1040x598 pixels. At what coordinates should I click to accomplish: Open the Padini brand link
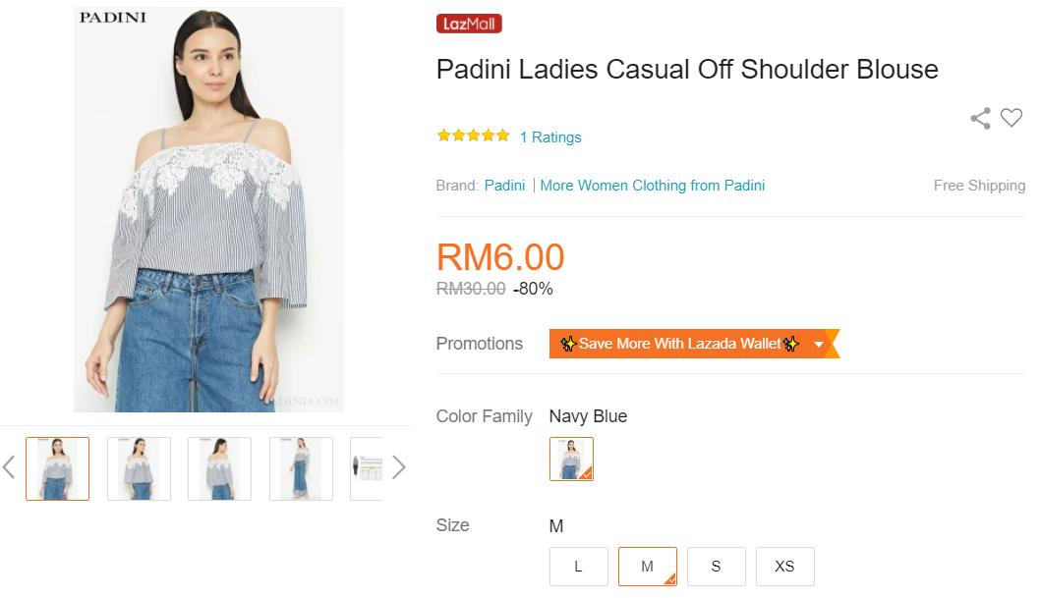[504, 186]
